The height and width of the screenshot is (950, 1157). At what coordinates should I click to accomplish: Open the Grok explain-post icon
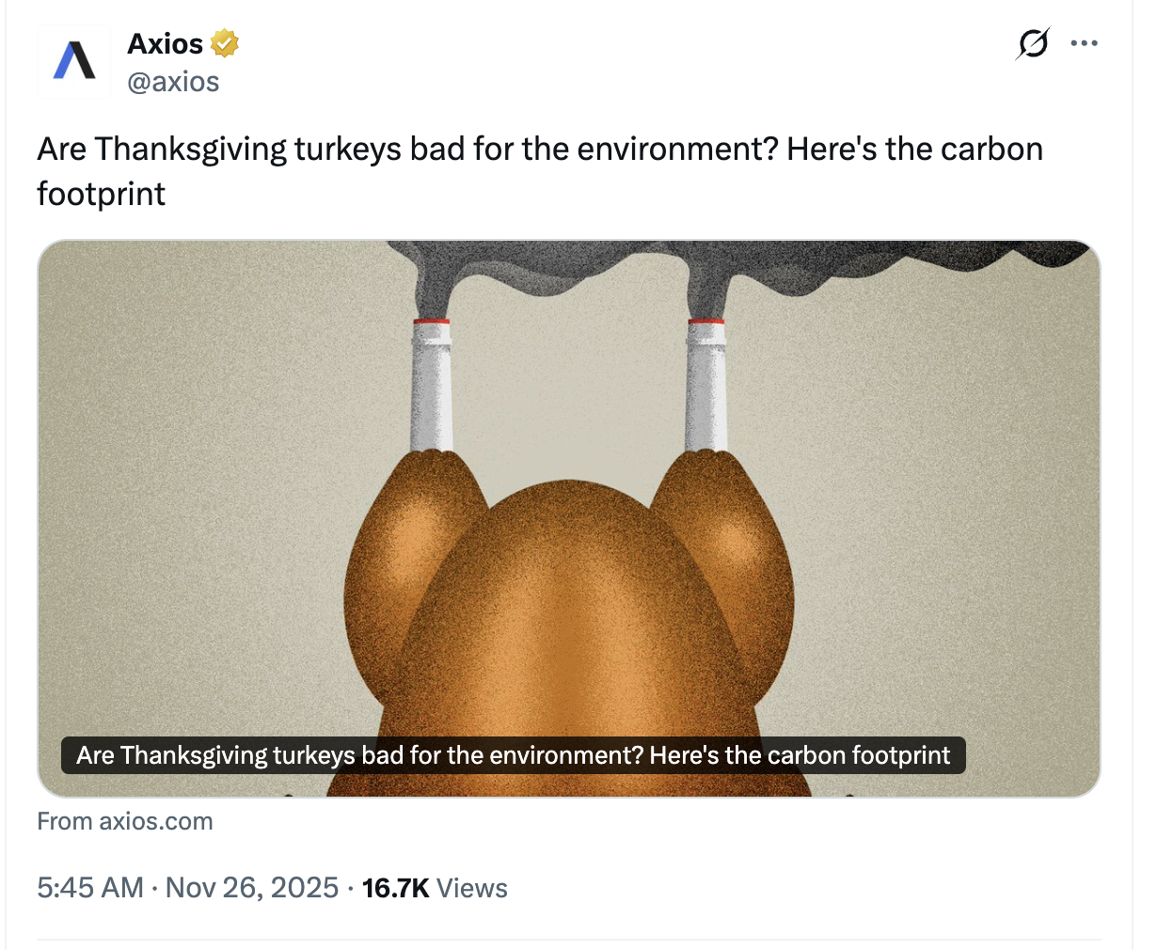tap(1033, 43)
